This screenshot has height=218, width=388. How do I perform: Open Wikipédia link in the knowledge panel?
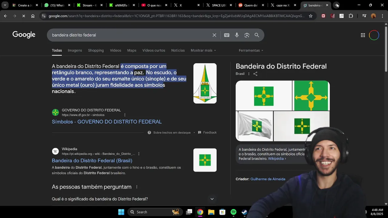(277, 159)
